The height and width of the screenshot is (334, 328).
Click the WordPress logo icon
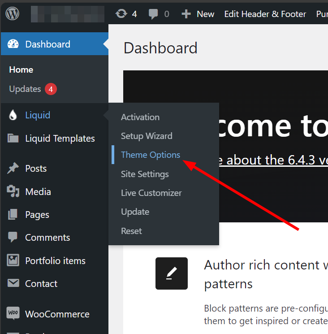tap(13, 13)
